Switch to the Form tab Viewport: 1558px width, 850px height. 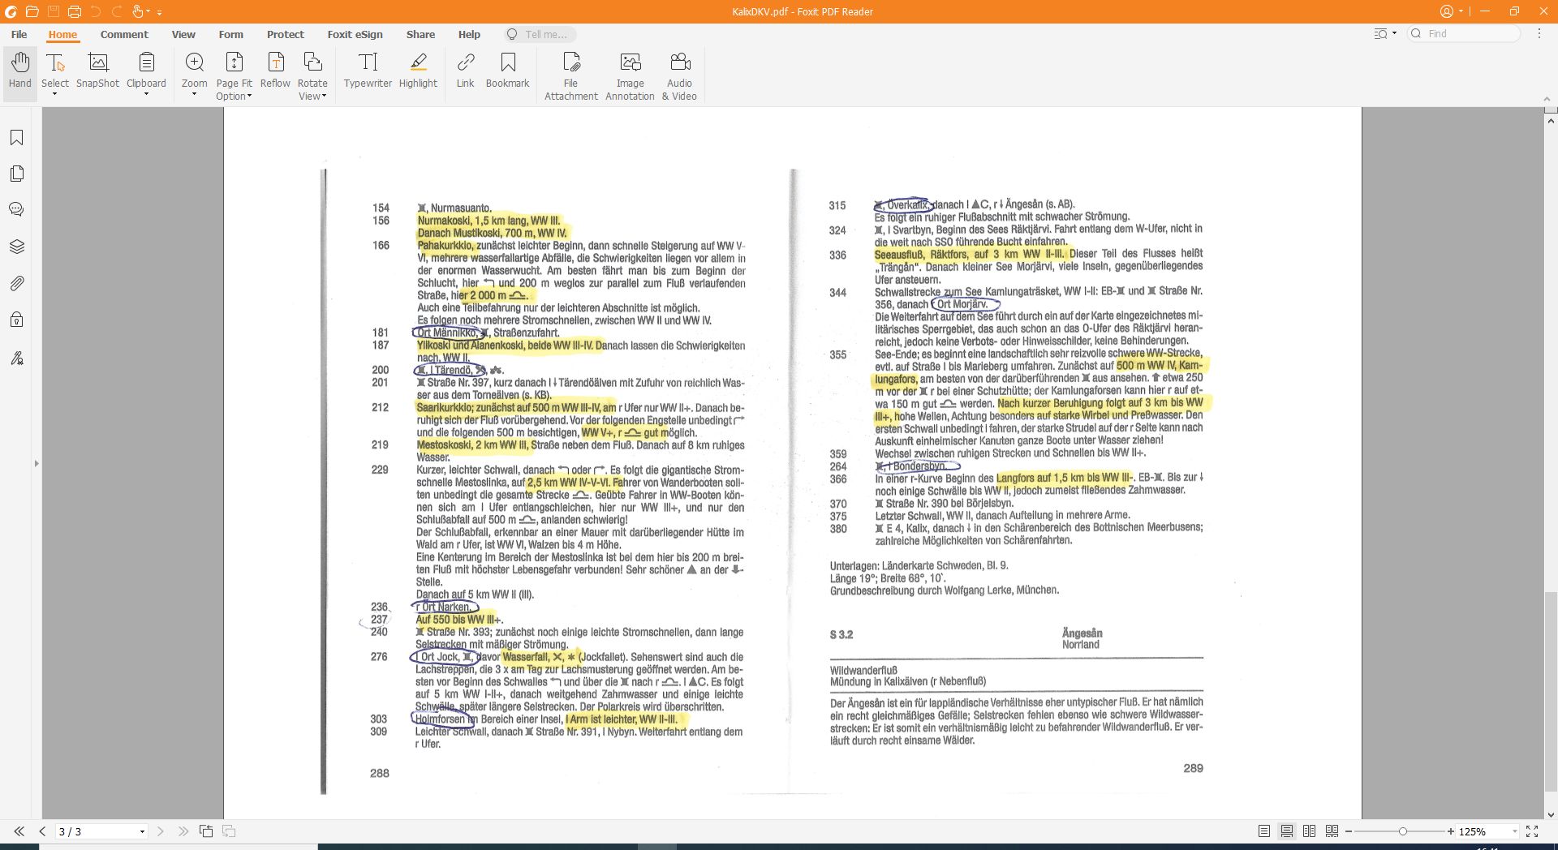pyautogui.click(x=230, y=35)
